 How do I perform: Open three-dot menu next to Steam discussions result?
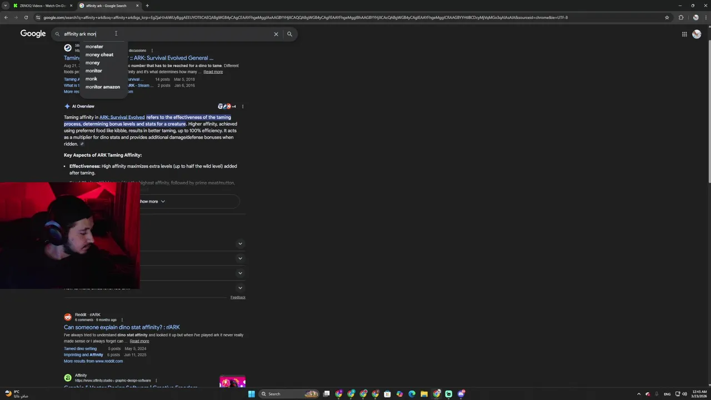click(152, 51)
